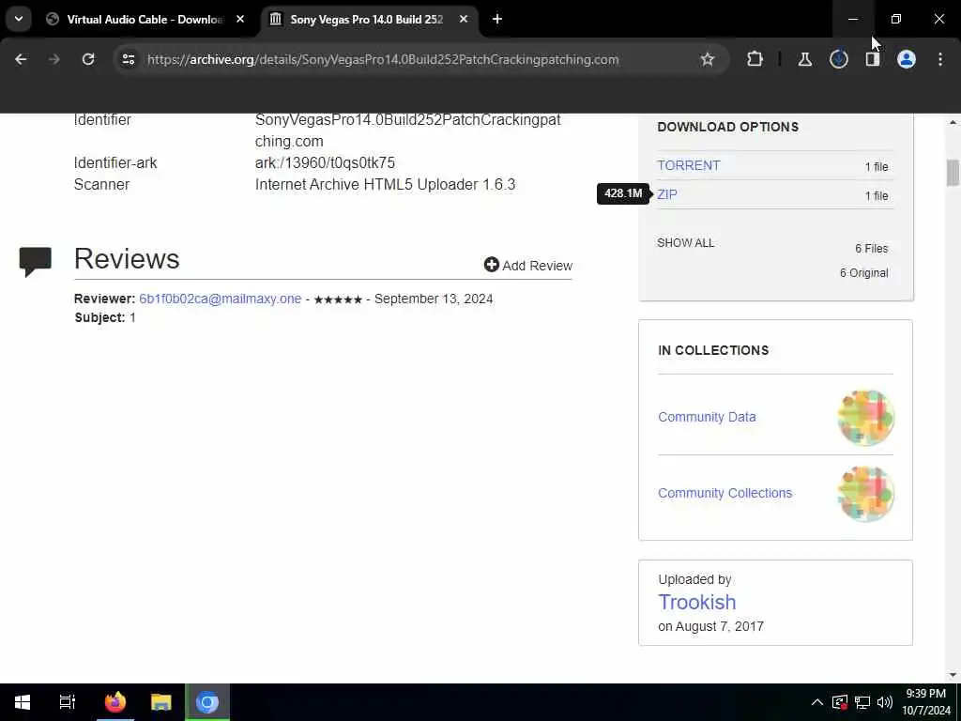Toggle the browser side panel icon
Image resolution: width=961 pixels, height=721 pixels.
point(872,59)
